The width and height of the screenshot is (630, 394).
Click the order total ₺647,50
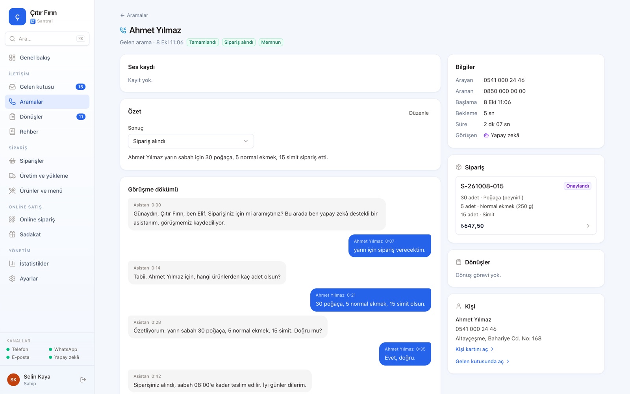(x=472, y=226)
